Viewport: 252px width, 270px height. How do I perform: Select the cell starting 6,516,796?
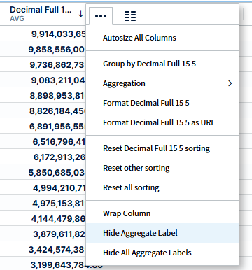[43, 142]
